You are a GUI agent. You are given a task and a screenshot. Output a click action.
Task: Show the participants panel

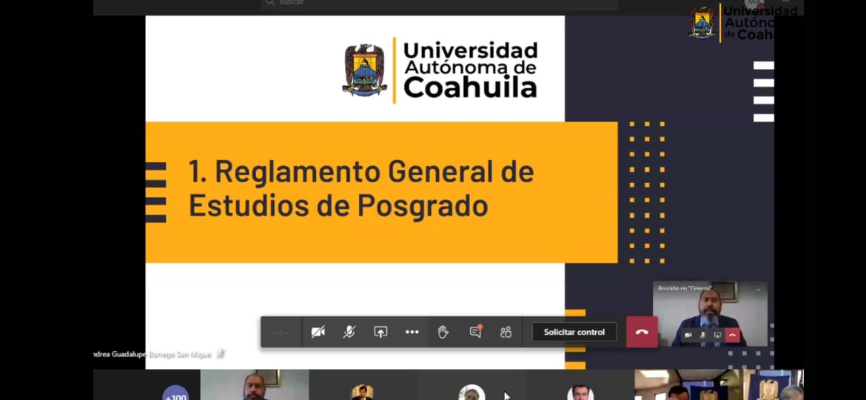click(506, 332)
